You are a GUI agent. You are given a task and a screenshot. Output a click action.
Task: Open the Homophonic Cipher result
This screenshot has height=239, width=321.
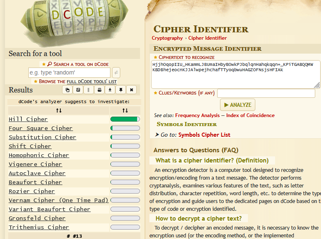pos(39,155)
